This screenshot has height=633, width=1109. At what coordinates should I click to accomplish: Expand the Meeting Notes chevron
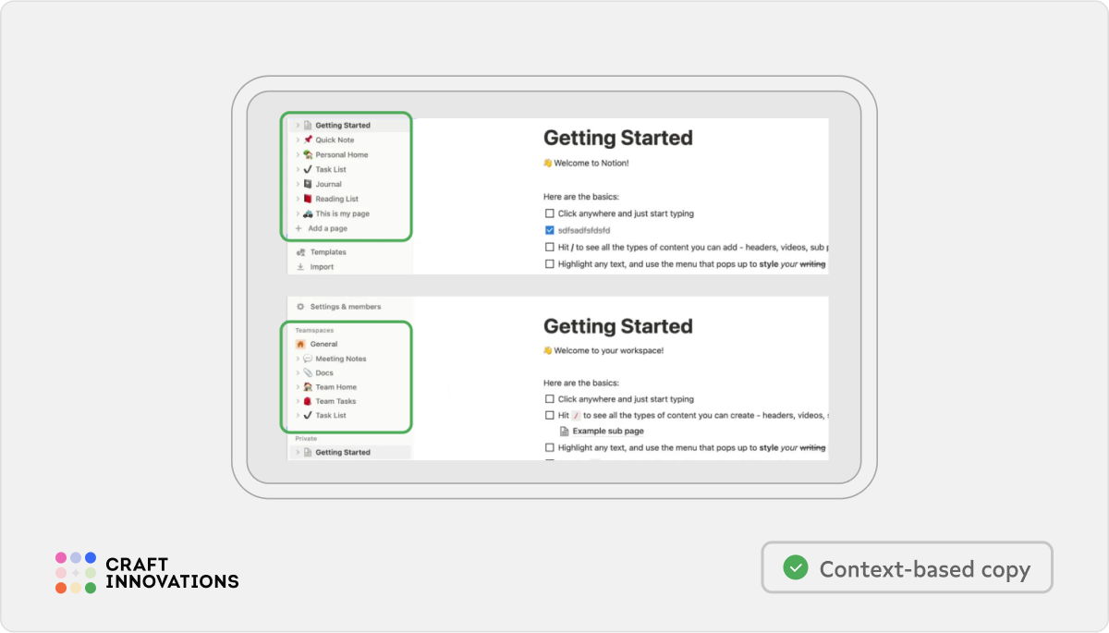(298, 359)
